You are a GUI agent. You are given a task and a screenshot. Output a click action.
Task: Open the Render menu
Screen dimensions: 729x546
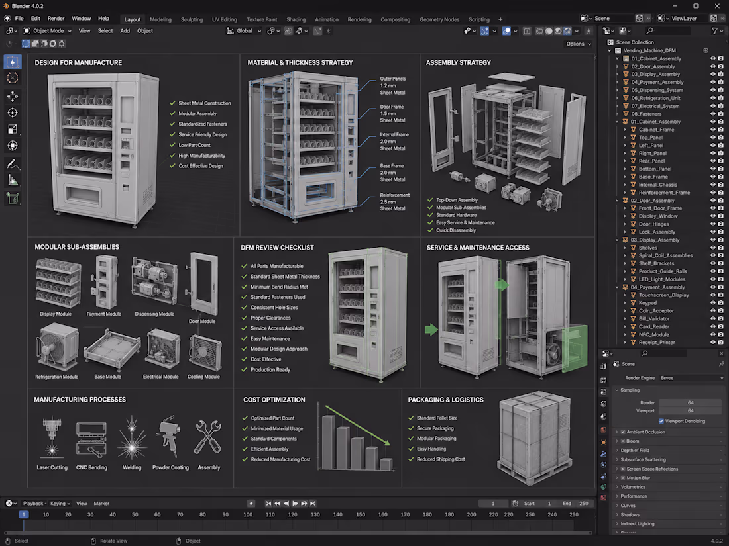56,19
